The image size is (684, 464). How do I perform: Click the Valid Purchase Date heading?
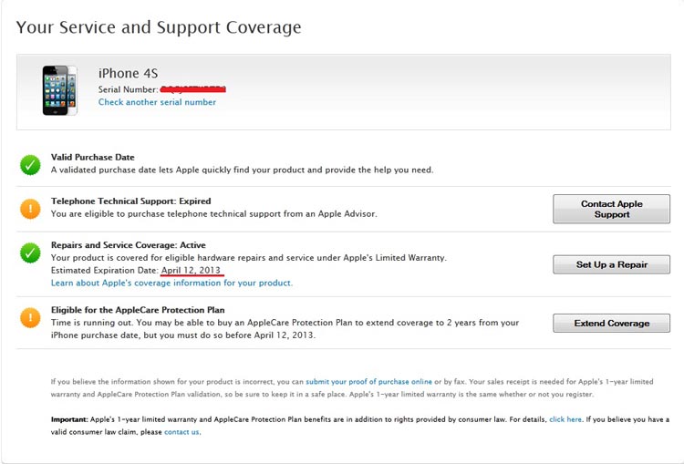pyautogui.click(x=92, y=158)
